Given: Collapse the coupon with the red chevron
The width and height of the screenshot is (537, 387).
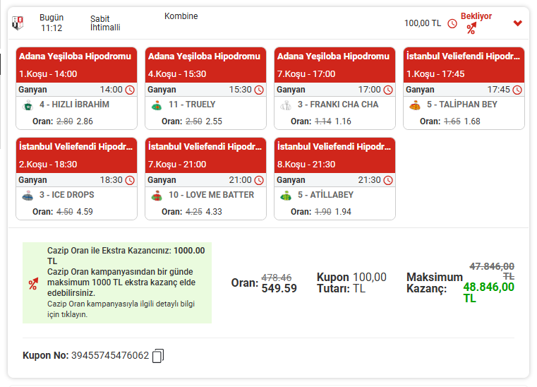Looking at the screenshot, I should (x=517, y=23).
